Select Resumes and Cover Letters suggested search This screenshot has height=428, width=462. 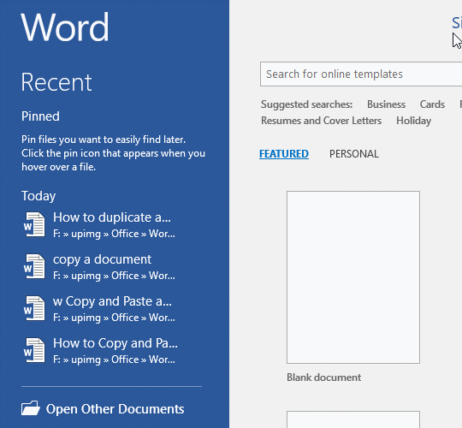[x=321, y=121]
